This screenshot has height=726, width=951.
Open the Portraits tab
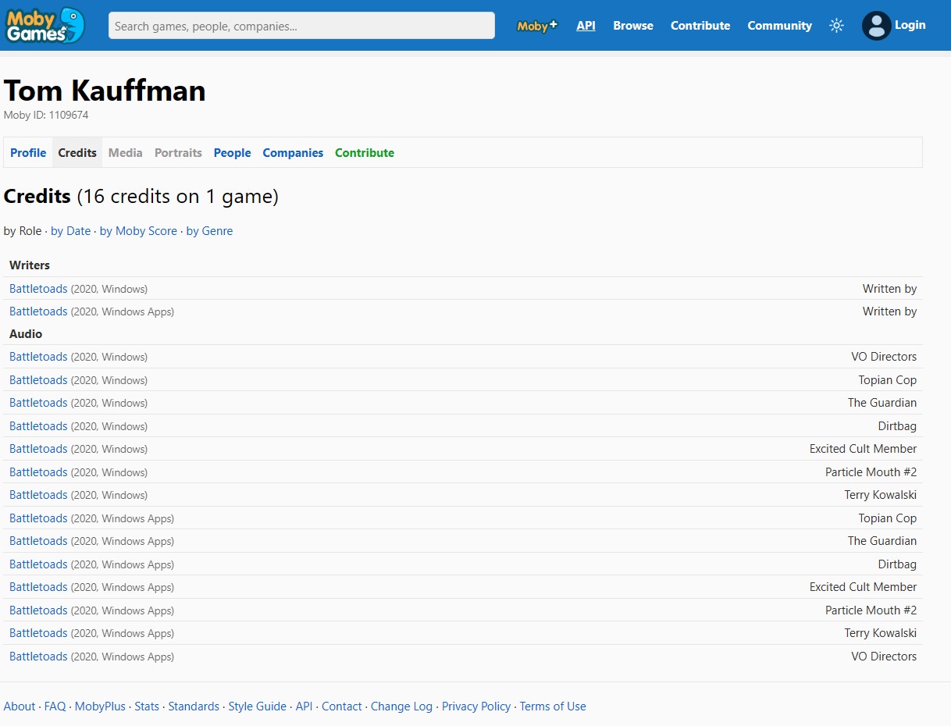coord(178,153)
